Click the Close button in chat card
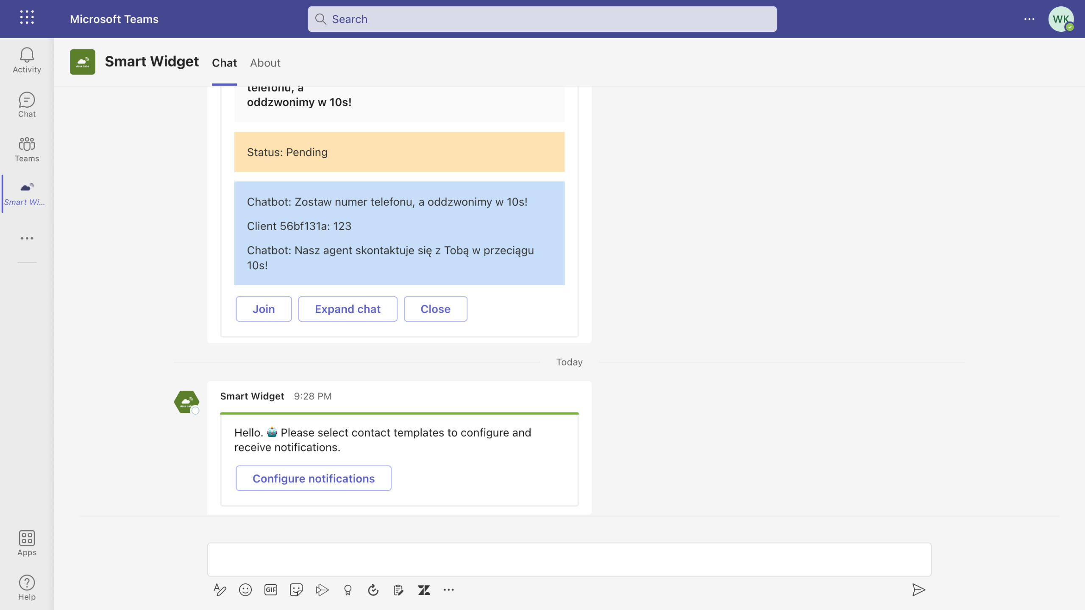Screen dimensions: 1085x610 coord(435,309)
